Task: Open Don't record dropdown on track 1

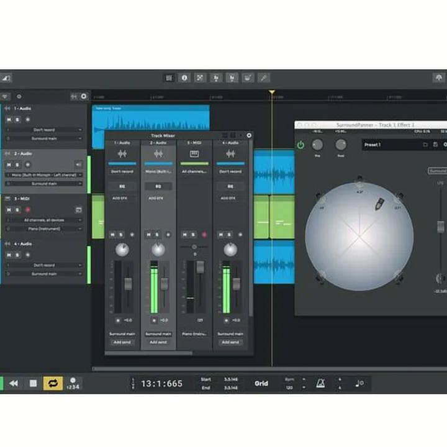Action: point(44,130)
